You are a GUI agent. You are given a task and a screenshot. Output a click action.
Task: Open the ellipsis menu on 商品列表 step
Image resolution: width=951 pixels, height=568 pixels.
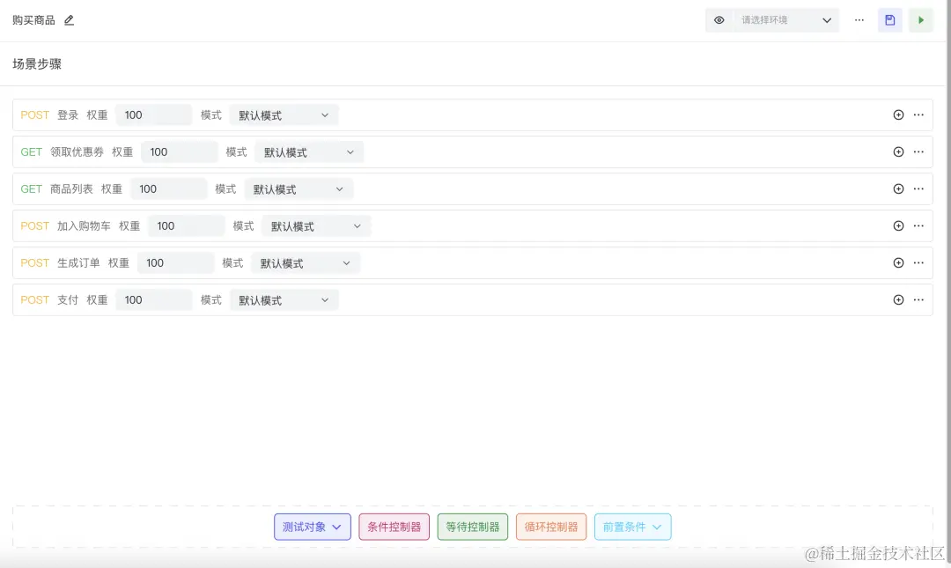[918, 188]
